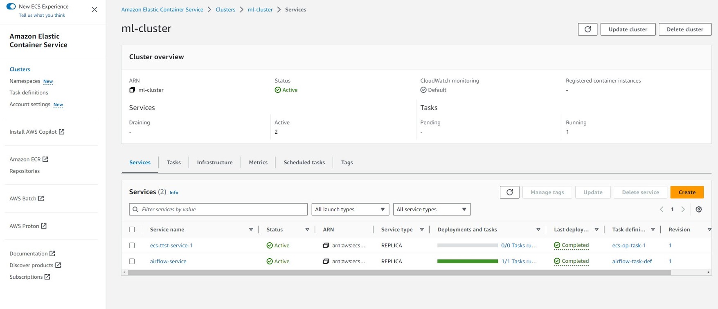Go to next page arrow in services
Viewport: 718px width, 309px height.
(x=683, y=209)
